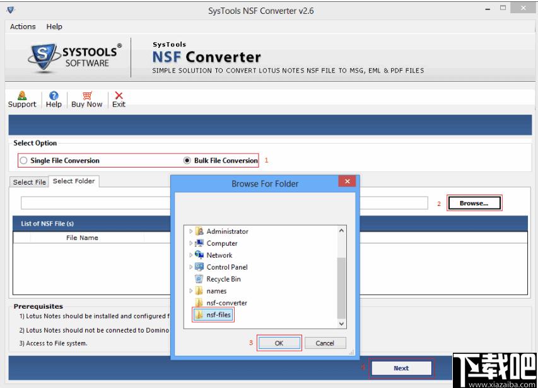Maximize the NSF Converter window
Image resolution: width=538 pixels, height=388 pixels.
tap(503, 8)
